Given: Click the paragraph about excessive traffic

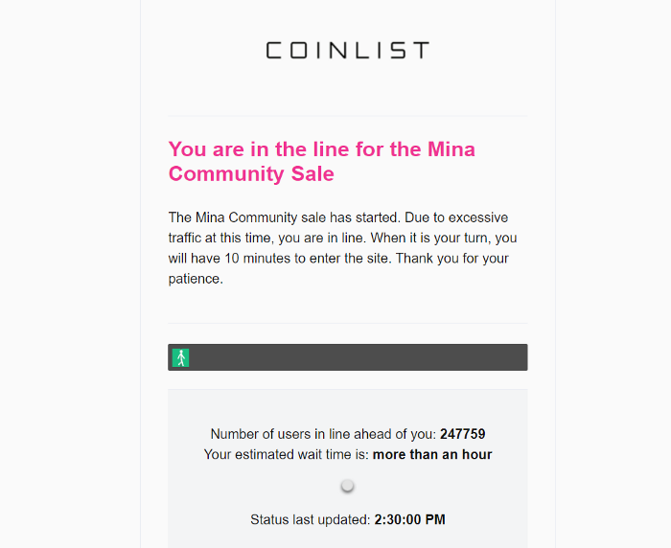Looking at the screenshot, I should [x=342, y=248].
